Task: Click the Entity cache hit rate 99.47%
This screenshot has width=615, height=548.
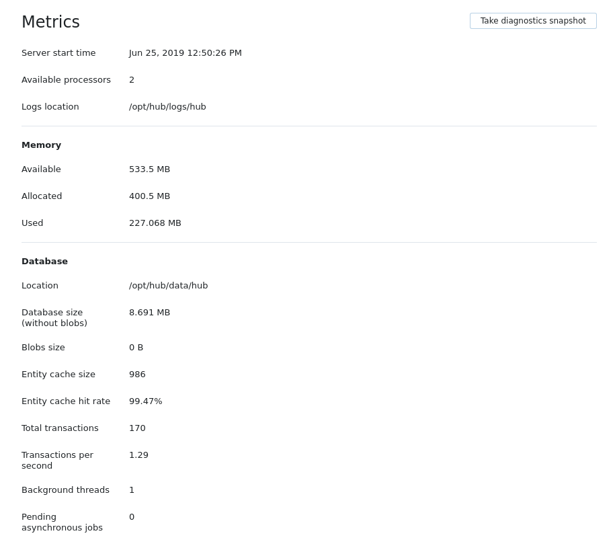Action: pos(145,401)
